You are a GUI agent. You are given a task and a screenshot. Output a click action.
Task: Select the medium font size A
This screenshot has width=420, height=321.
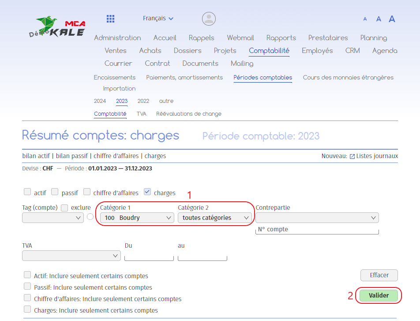tap(379, 19)
